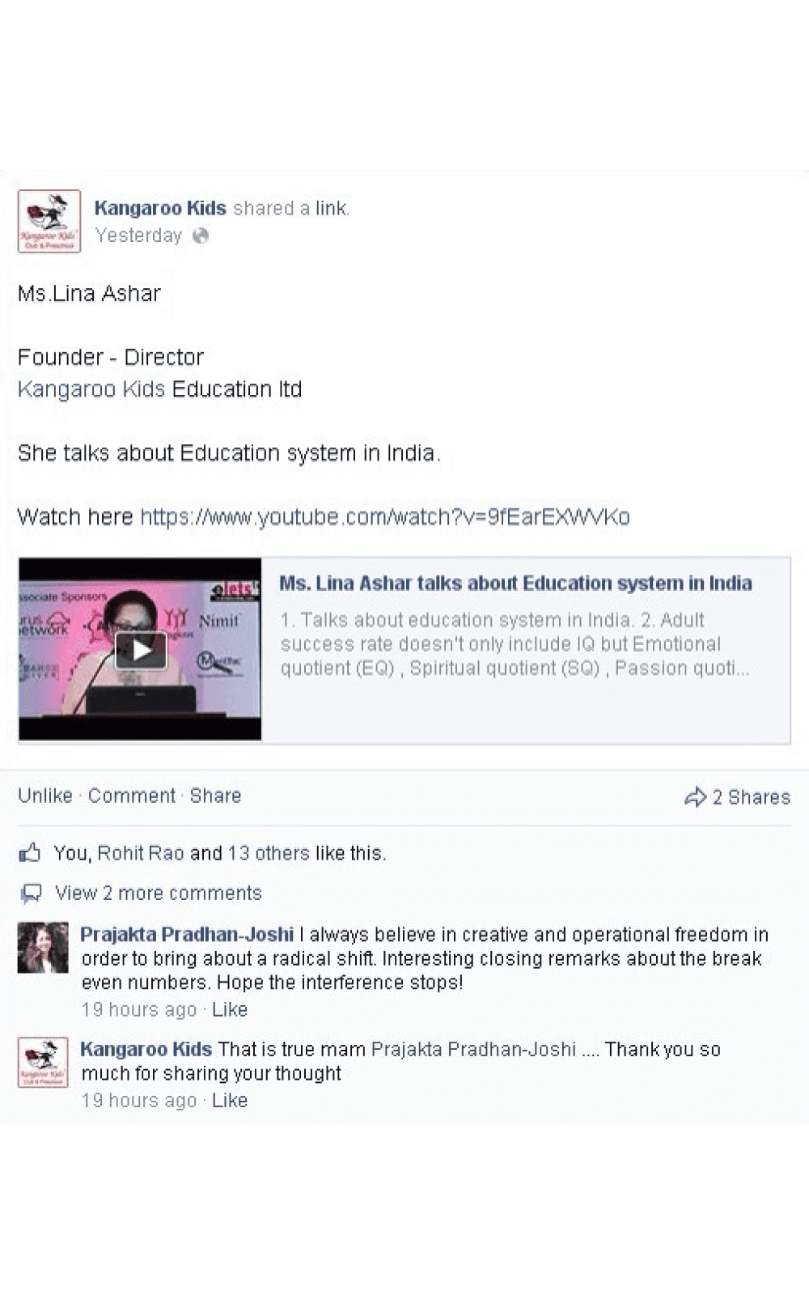Like the Kangaroo Kids reply comment
This screenshot has height=1295, width=809.
230,1100
